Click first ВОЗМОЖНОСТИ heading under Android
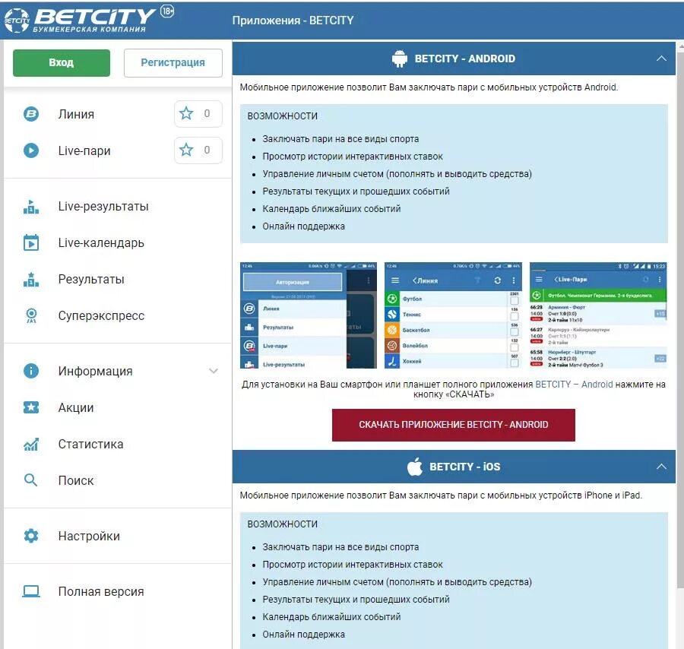 click(282, 116)
